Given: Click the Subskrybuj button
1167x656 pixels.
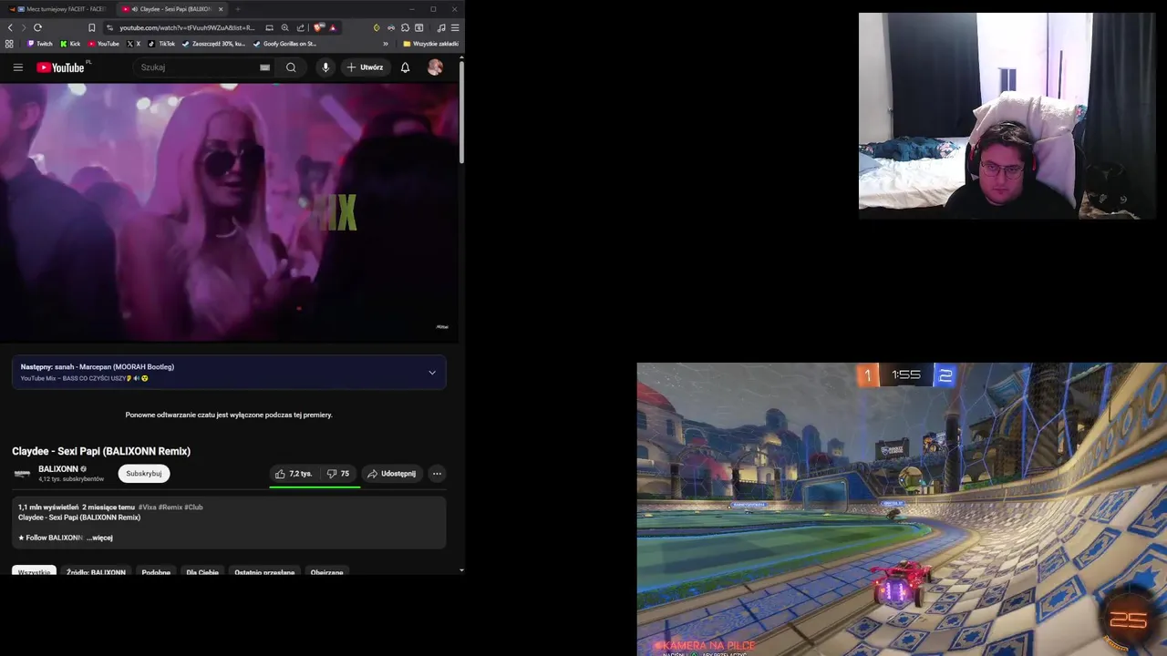Looking at the screenshot, I should coord(144,474).
